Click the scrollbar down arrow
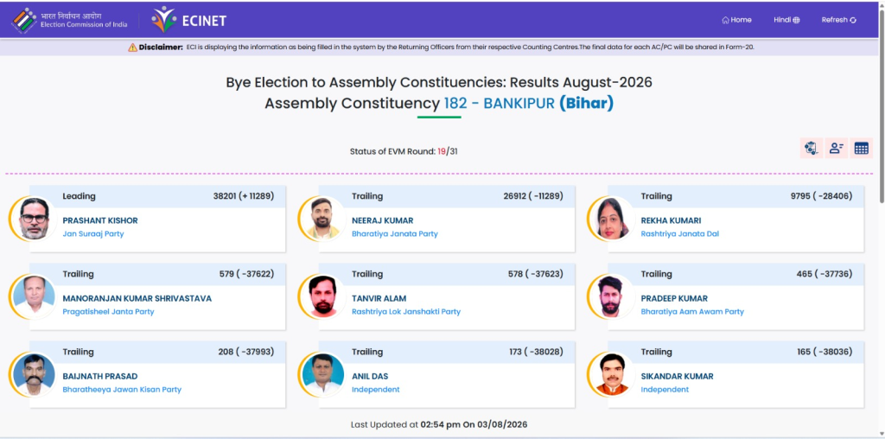 [x=881, y=434]
